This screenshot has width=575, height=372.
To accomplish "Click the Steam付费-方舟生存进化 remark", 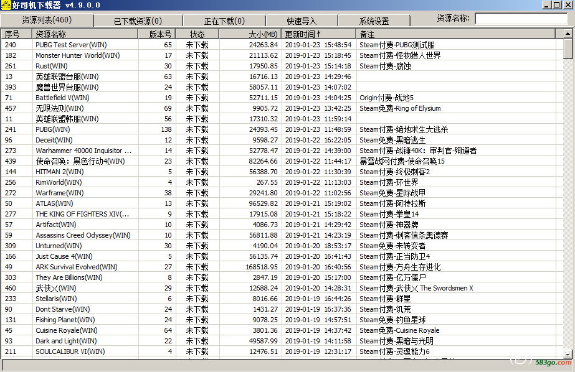I will click(400, 267).
